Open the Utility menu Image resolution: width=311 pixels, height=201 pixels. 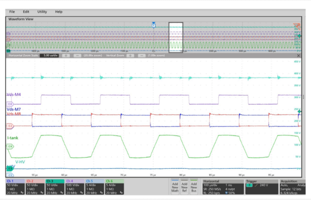click(42, 12)
